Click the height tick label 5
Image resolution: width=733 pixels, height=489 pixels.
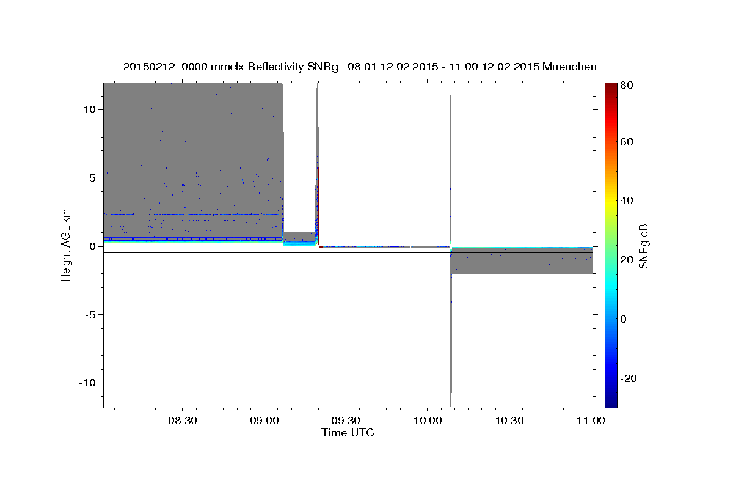point(94,178)
